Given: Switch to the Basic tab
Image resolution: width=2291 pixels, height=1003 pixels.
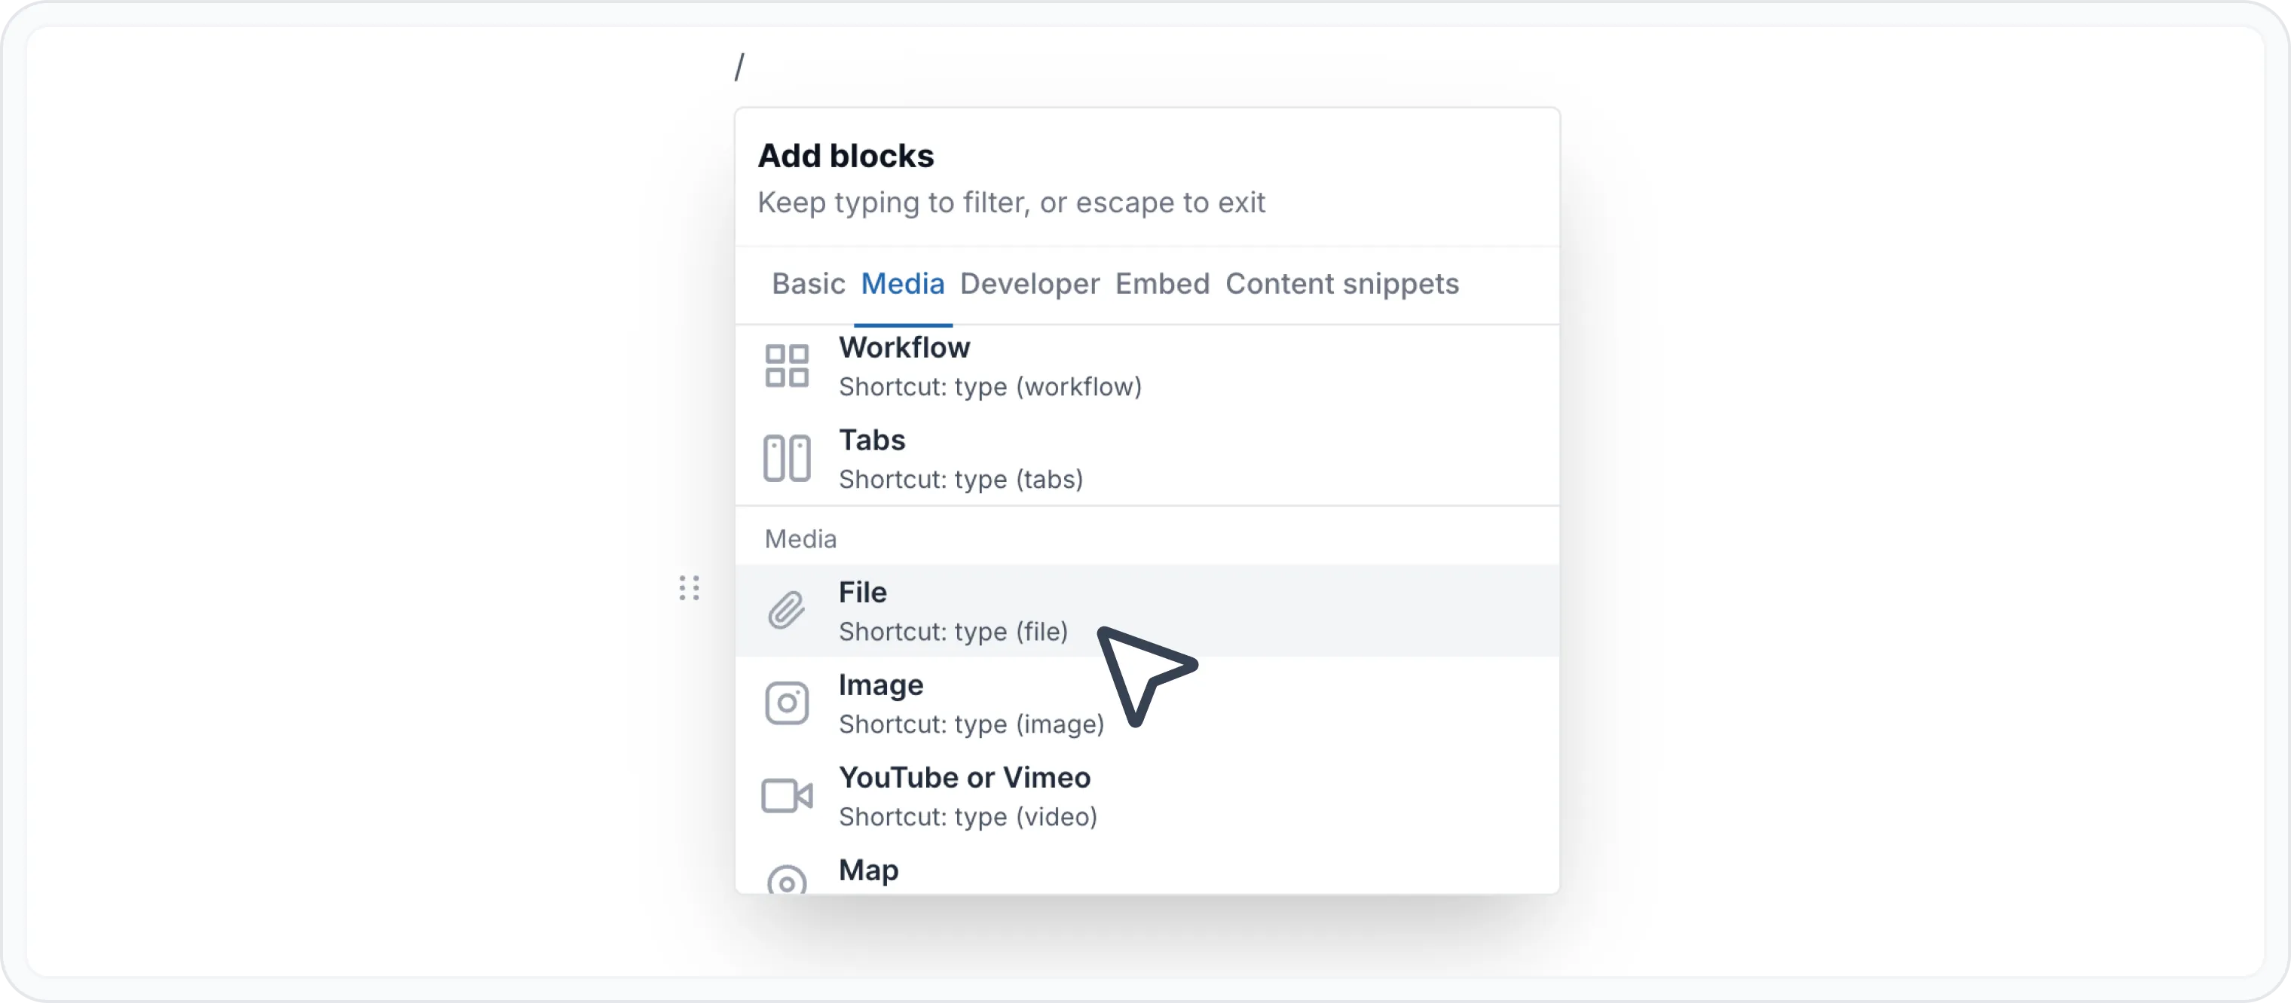Looking at the screenshot, I should [x=808, y=283].
